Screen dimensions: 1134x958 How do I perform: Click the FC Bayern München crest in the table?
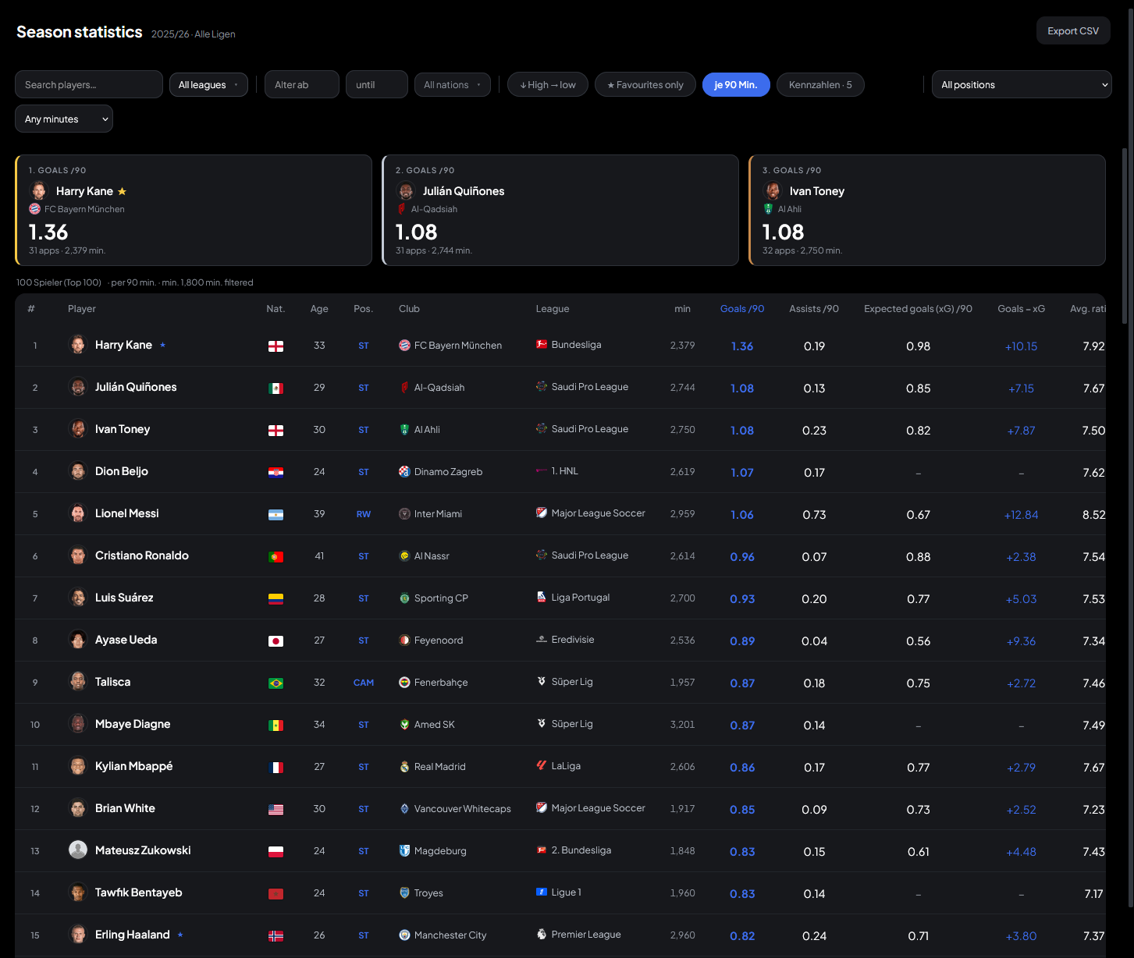404,345
